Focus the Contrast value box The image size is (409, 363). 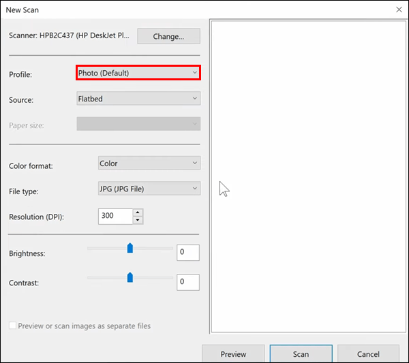tap(188, 282)
